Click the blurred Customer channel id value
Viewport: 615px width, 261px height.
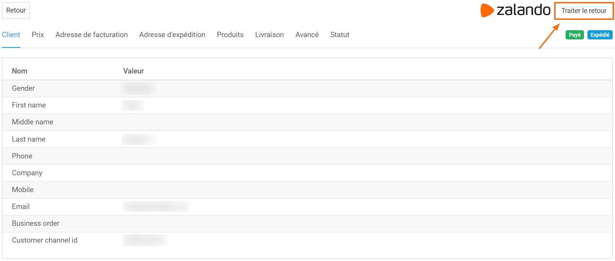pos(145,240)
